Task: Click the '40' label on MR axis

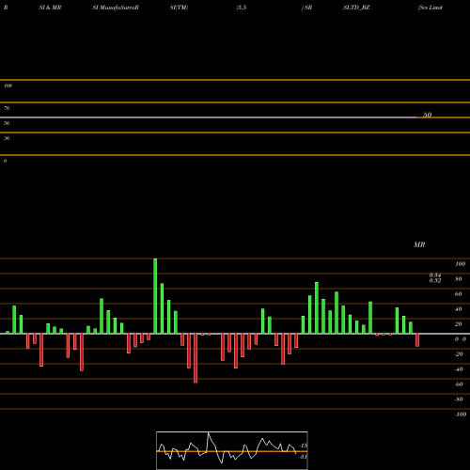Action: (x=459, y=309)
